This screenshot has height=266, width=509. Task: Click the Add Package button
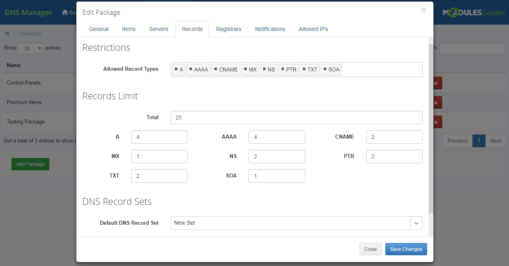[x=30, y=164]
